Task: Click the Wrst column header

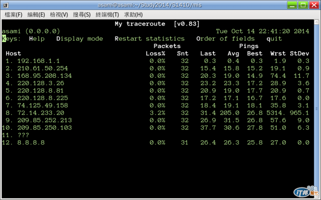Action: (x=278, y=54)
